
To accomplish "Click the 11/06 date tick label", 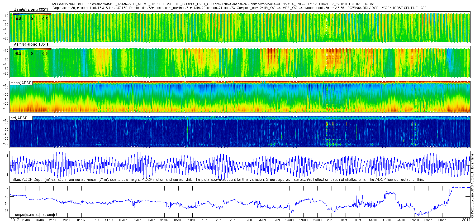I will click(26, 220).
